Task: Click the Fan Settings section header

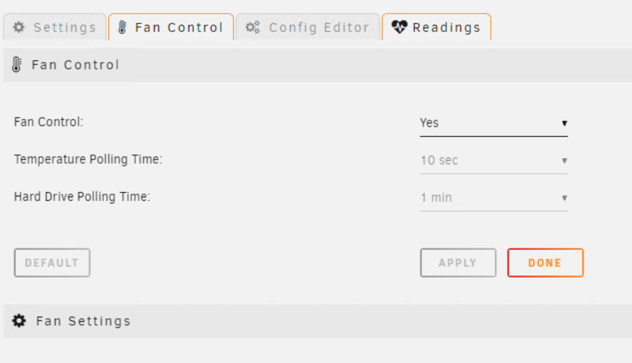Action: pos(318,321)
